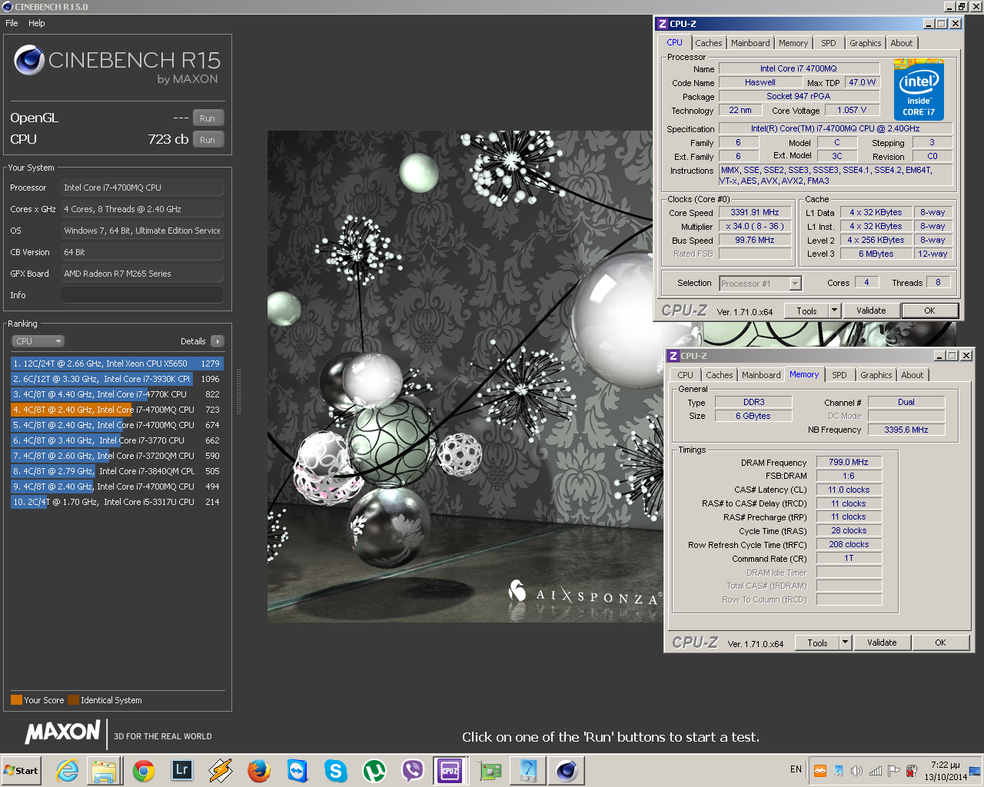Image resolution: width=984 pixels, height=787 pixels.
Task: Click the EN language indicator in taskbar
Action: (796, 769)
